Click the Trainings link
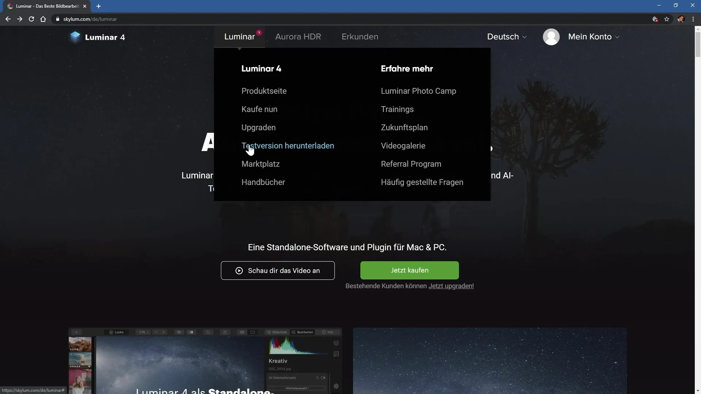This screenshot has height=394, width=701. click(397, 109)
